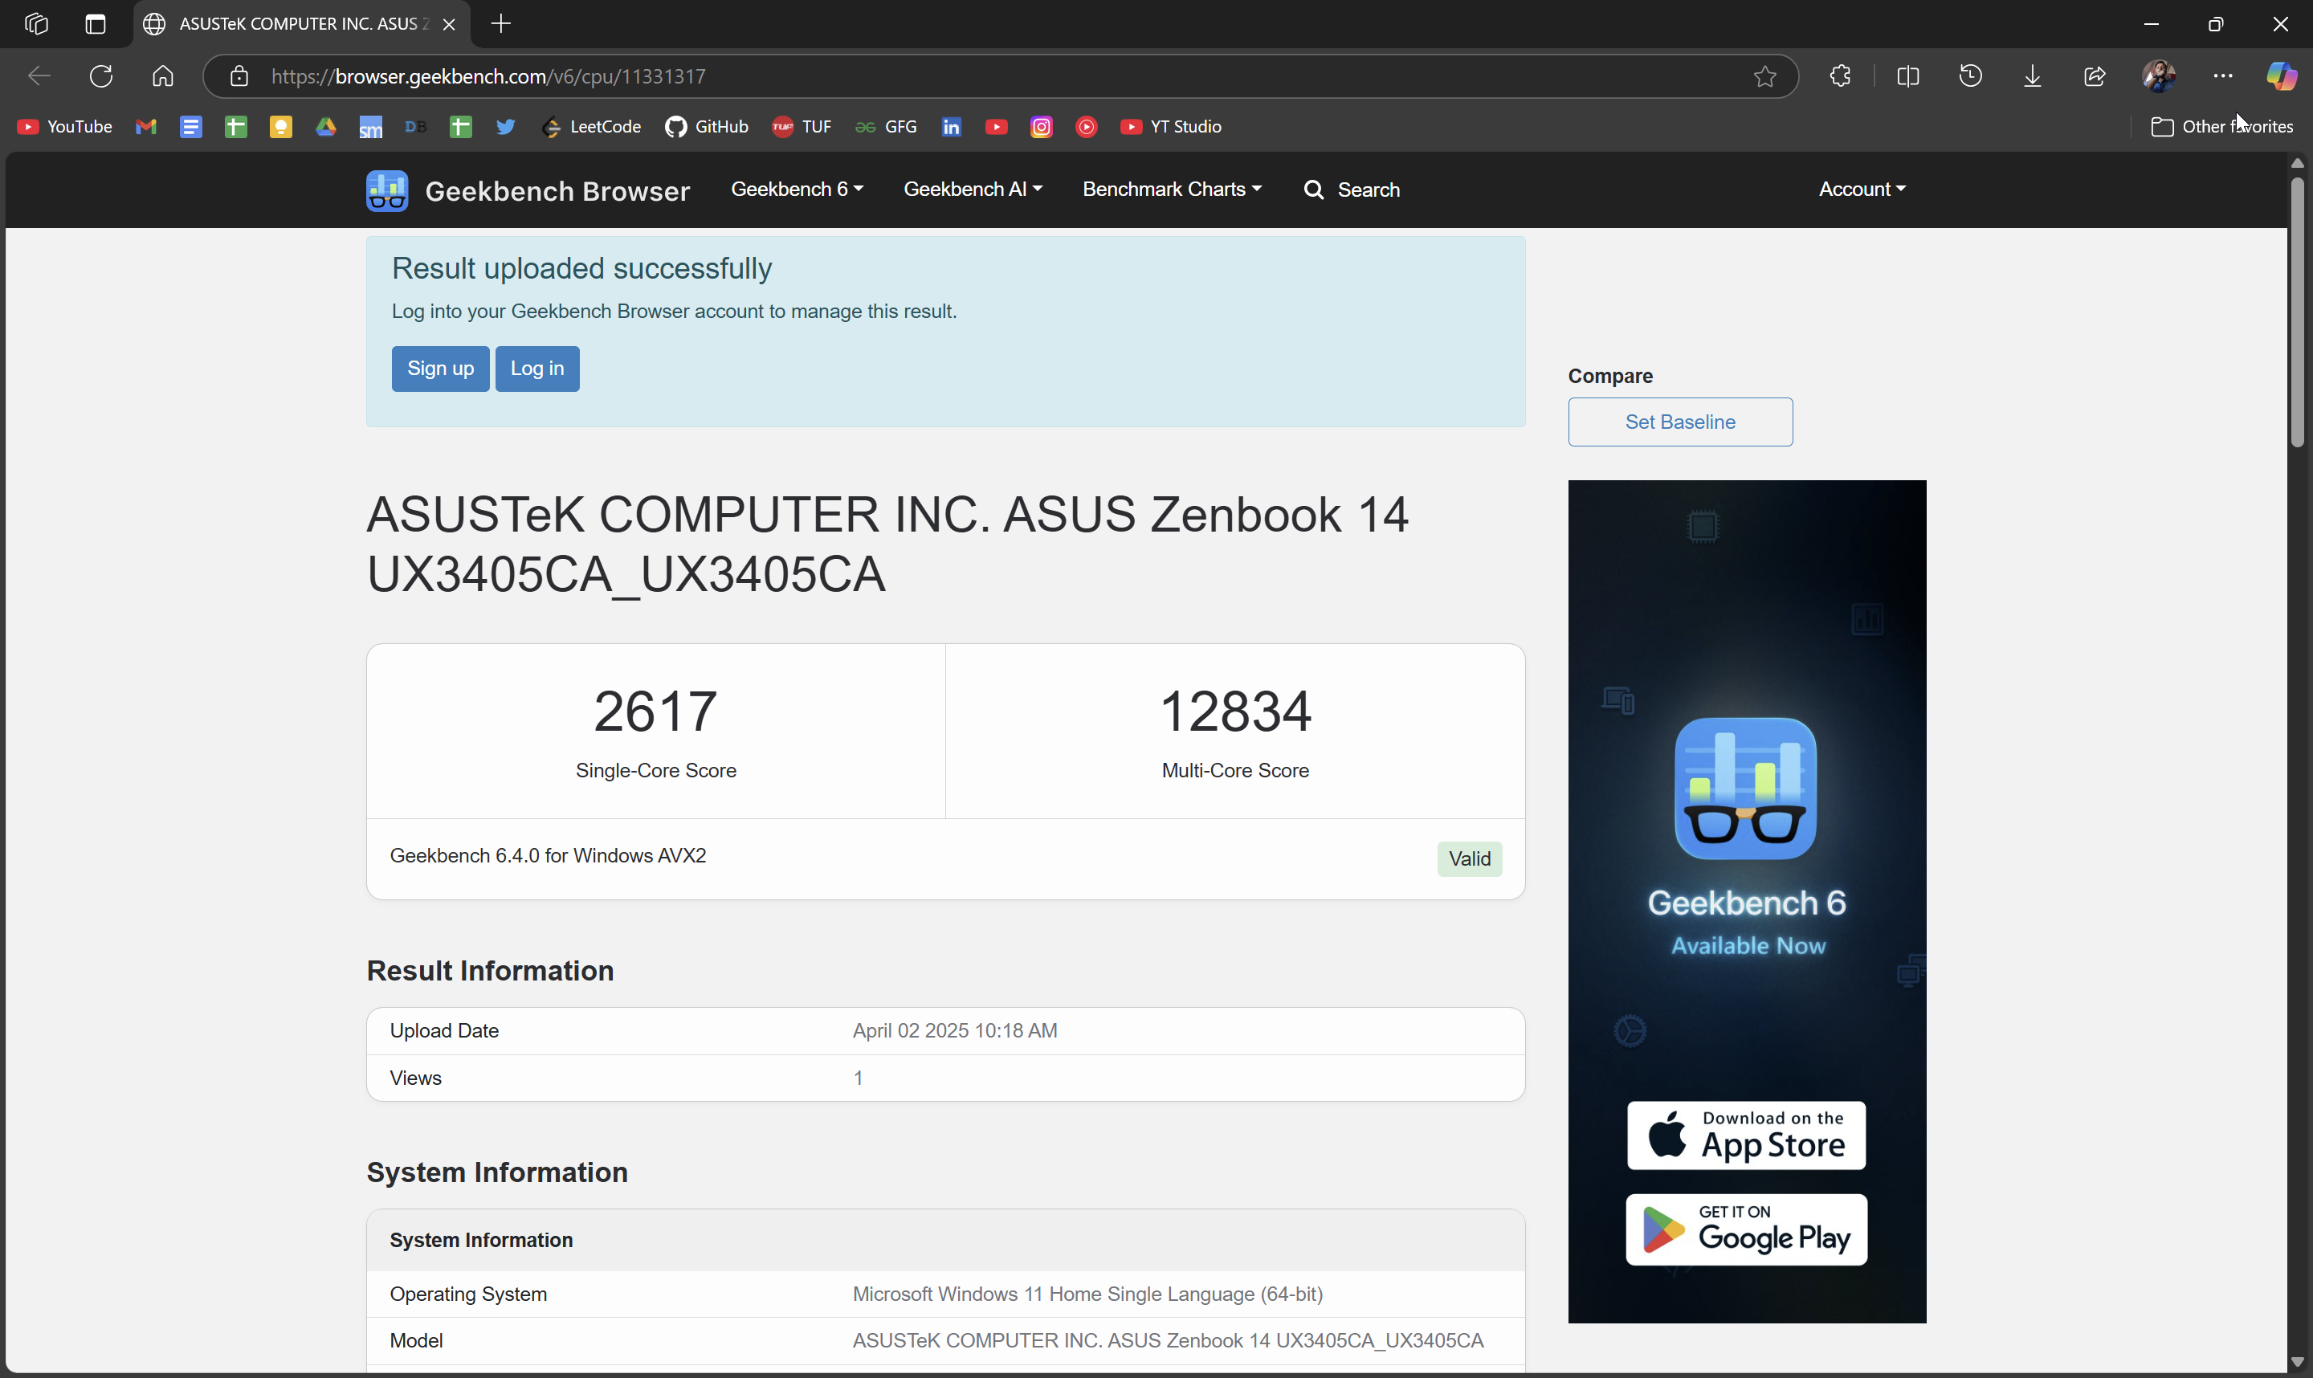Image resolution: width=2313 pixels, height=1378 pixels.
Task: Open the GFG bookmark
Action: click(887, 126)
